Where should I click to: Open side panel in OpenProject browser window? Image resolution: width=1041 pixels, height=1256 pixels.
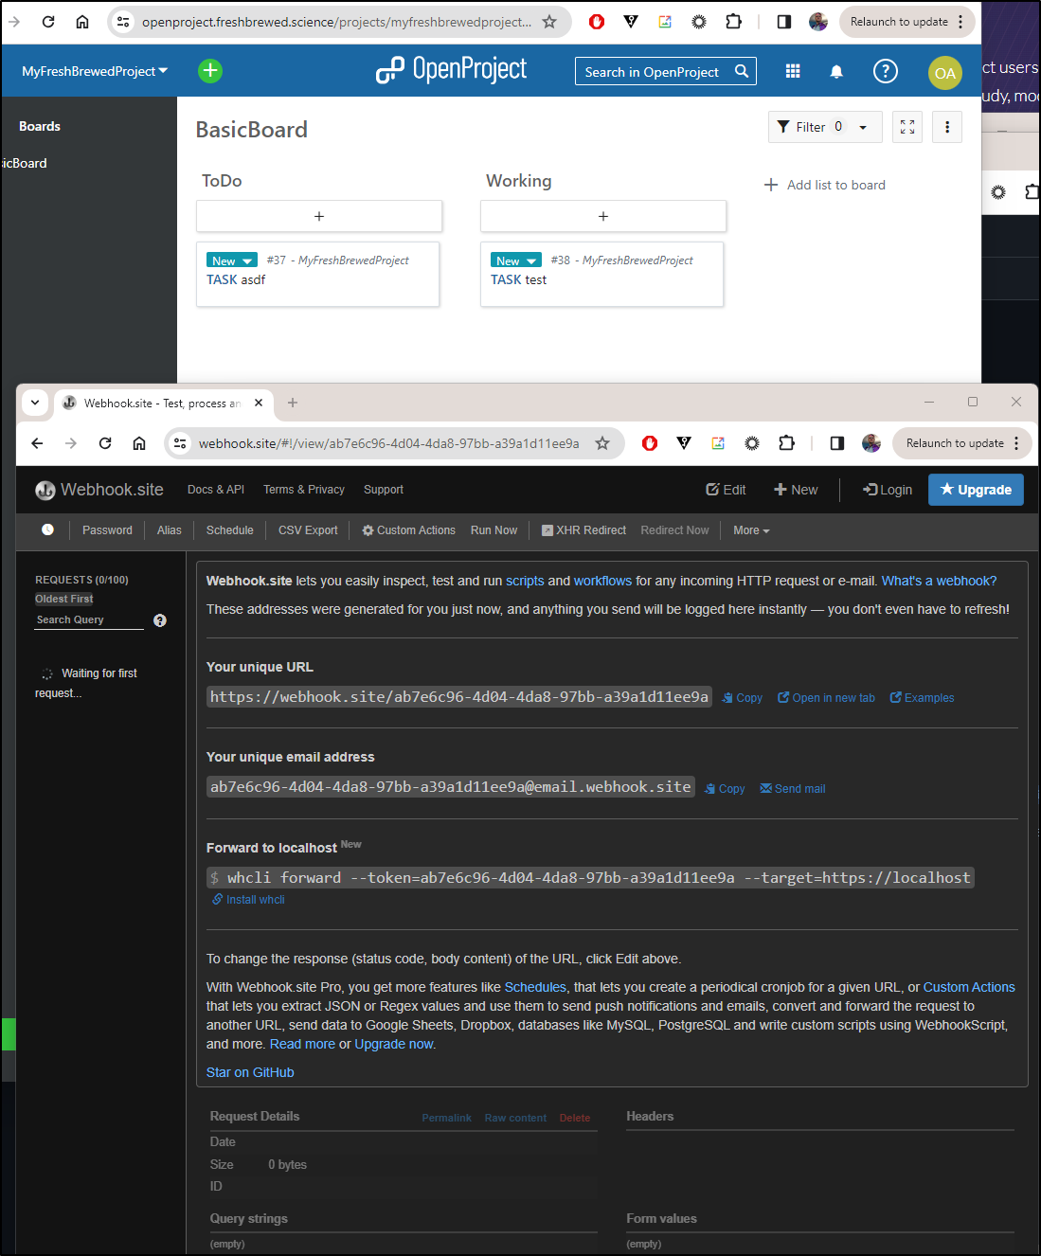click(784, 22)
